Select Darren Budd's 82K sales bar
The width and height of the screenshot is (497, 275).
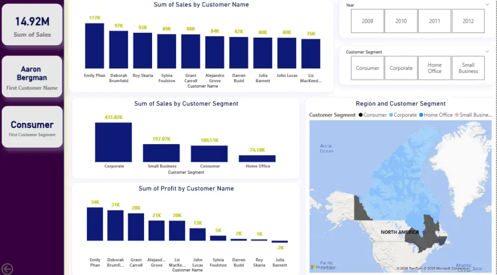[x=239, y=53]
